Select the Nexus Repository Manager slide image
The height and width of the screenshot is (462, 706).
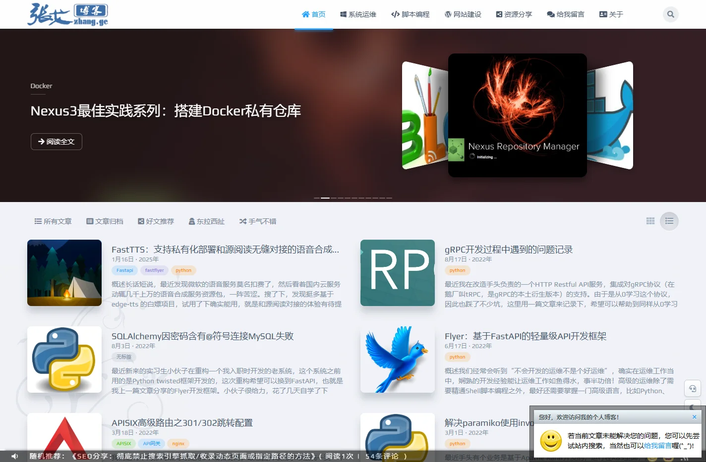518,115
